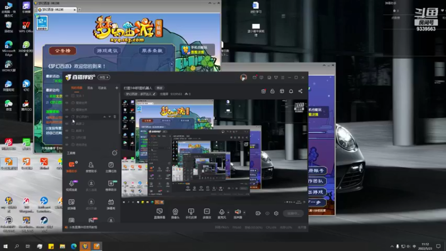Add a 多媒体 multimedia source
The height and width of the screenshot is (251, 446).
207,214
